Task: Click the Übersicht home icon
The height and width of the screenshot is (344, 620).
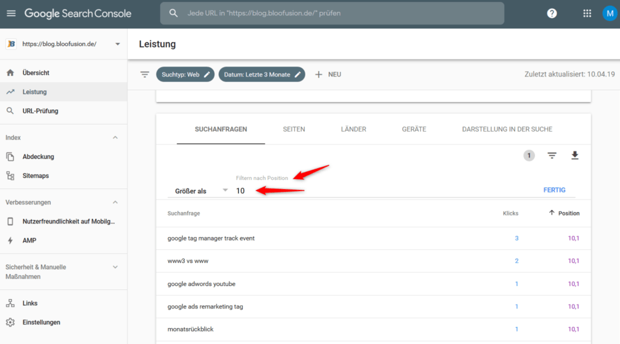Action: coord(11,72)
